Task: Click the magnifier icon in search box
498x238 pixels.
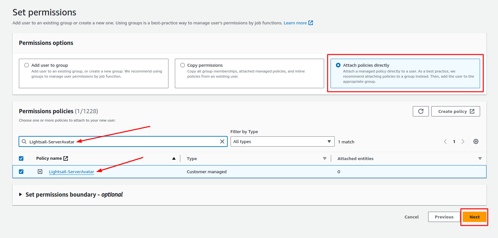Action: coord(24,141)
